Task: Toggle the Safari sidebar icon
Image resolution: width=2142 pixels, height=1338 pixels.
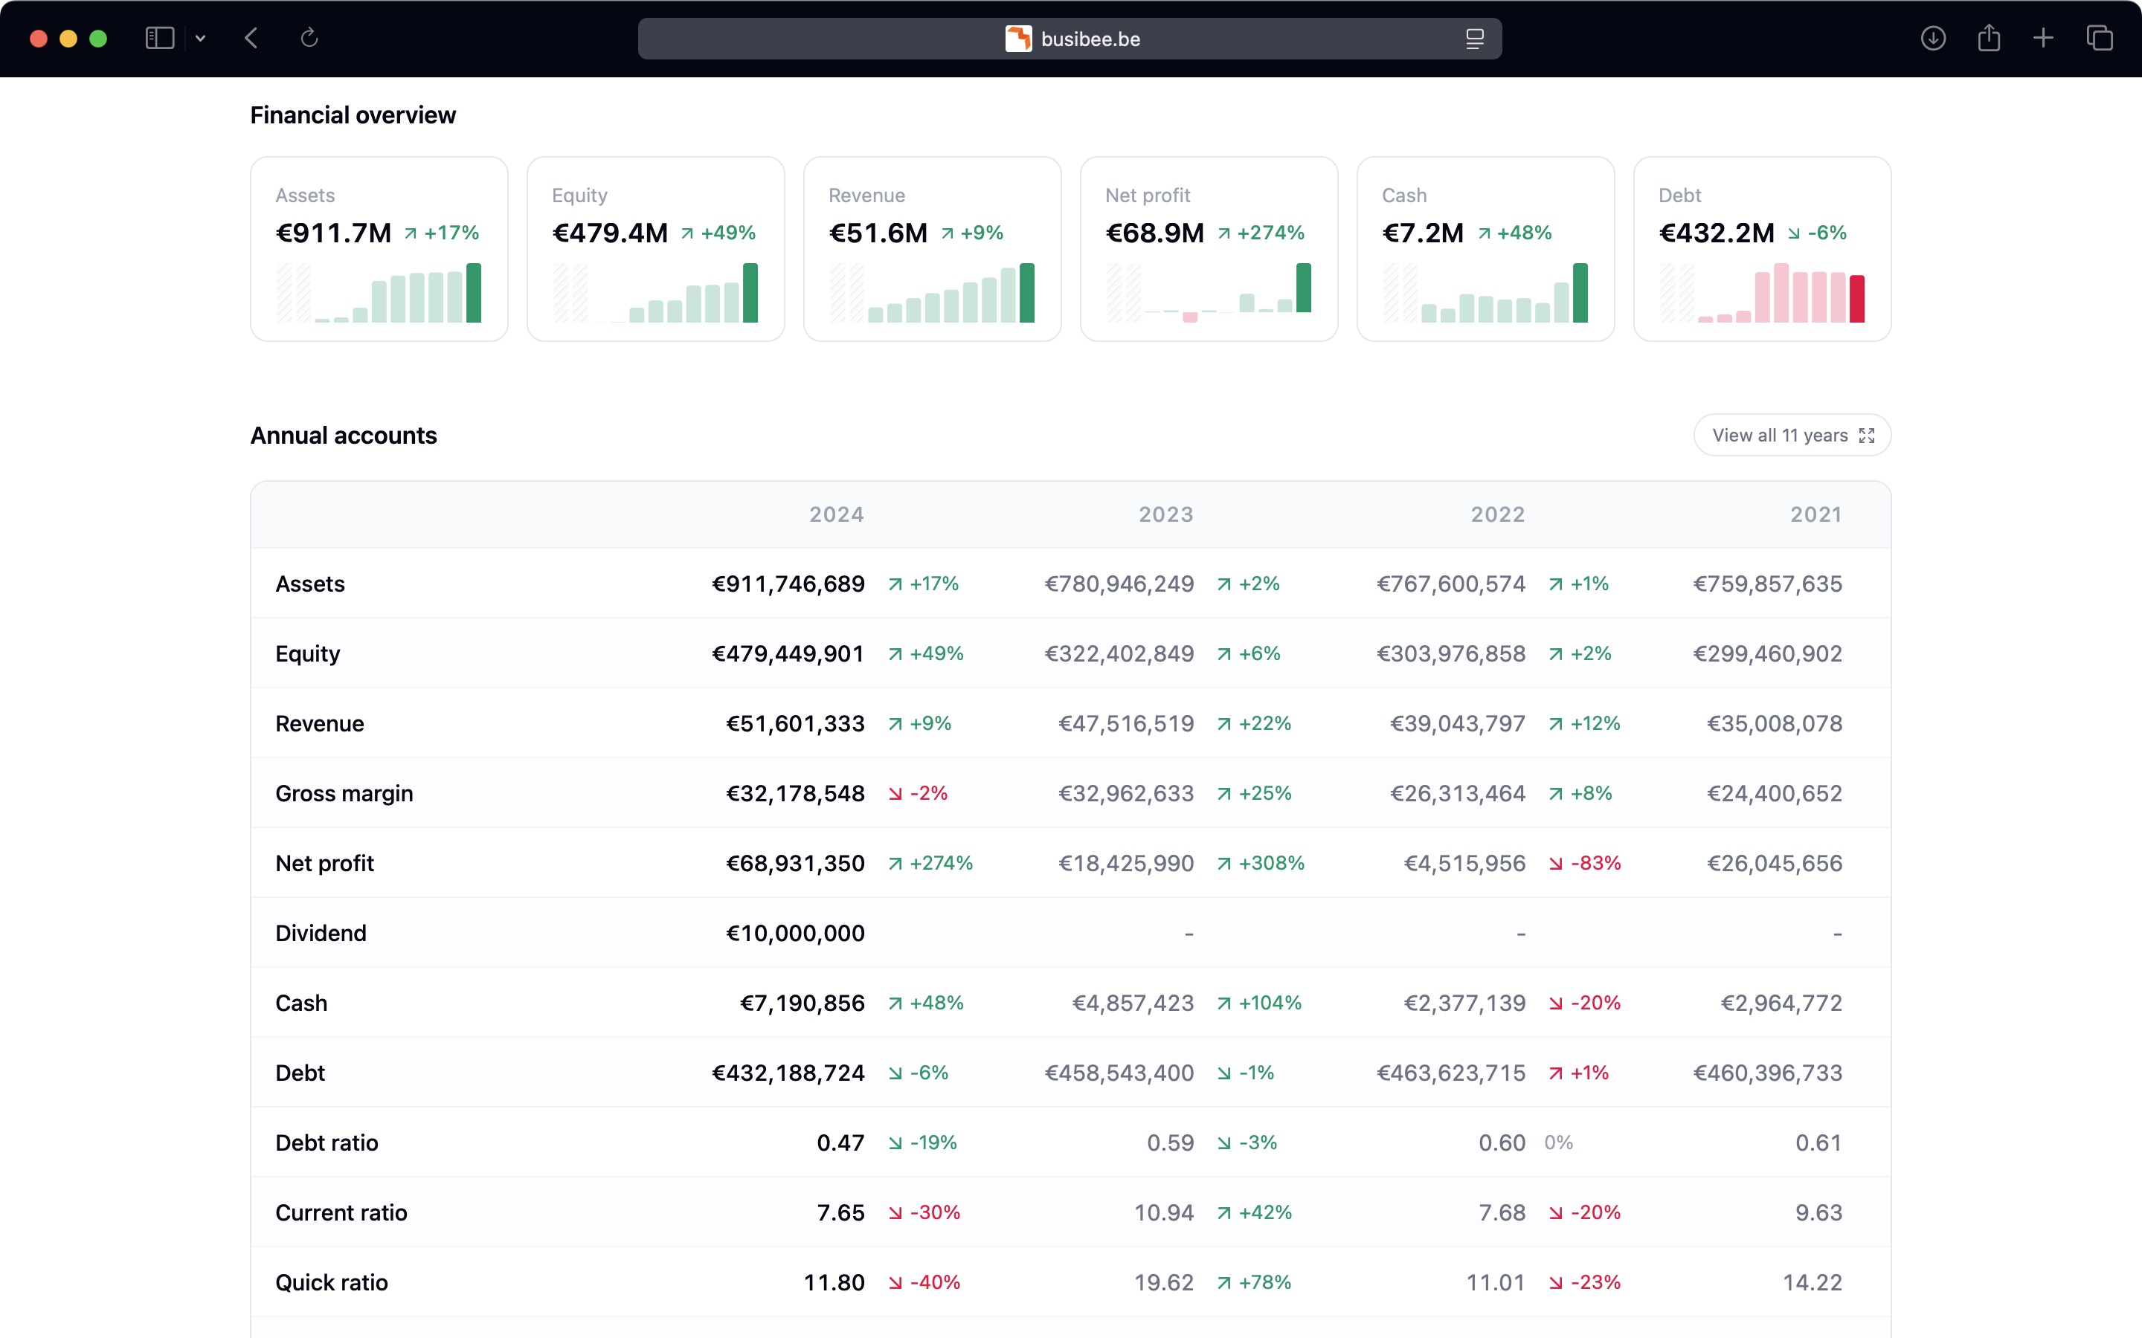Action: point(159,38)
